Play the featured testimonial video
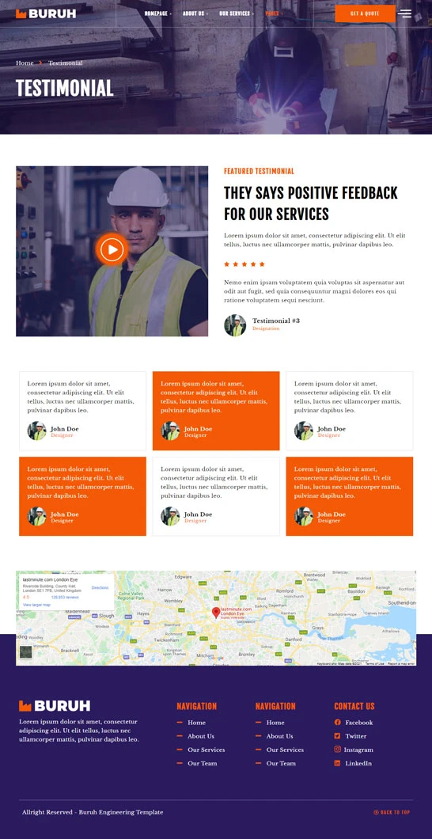Viewport: 432px width, 839px height. click(x=112, y=249)
